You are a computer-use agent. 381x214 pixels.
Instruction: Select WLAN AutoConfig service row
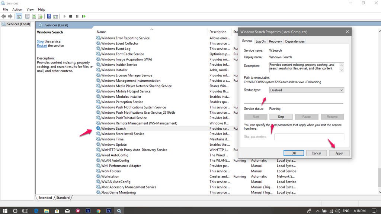click(x=115, y=160)
